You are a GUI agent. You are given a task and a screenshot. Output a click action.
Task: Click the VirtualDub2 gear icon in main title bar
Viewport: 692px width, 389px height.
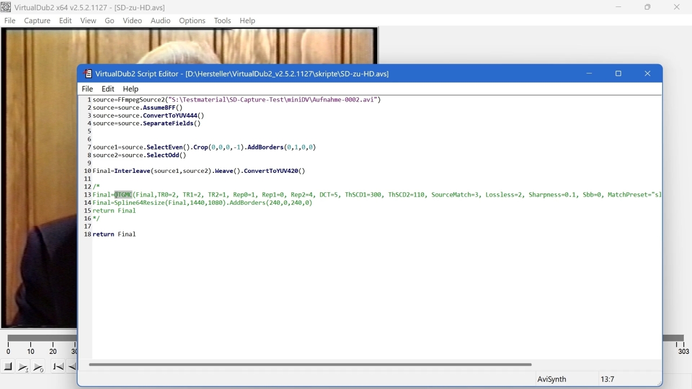pos(6,7)
